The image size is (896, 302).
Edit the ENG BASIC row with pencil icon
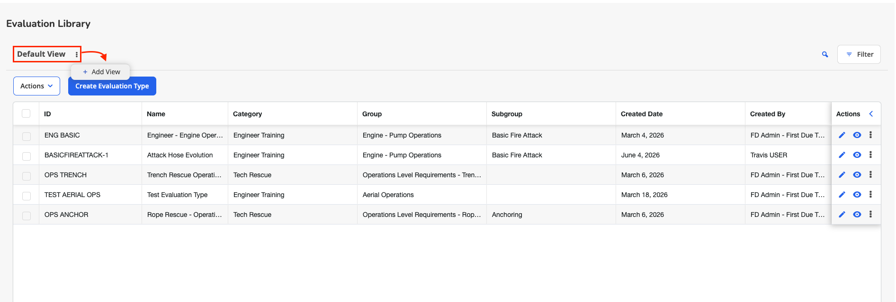[842, 135]
